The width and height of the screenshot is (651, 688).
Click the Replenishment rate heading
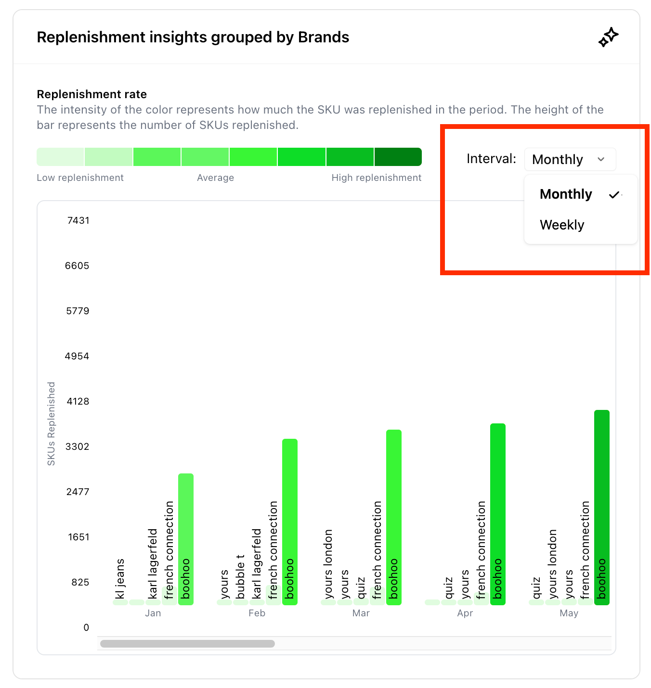pos(92,94)
